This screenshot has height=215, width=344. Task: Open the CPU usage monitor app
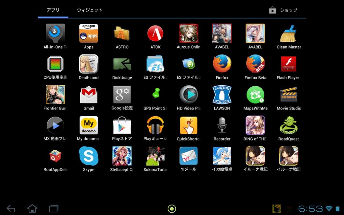pos(55,64)
